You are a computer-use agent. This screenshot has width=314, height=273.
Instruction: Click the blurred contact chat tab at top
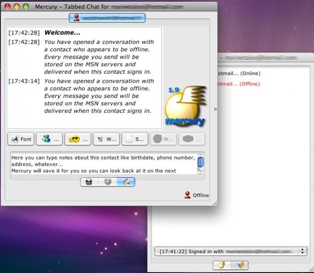point(107,18)
